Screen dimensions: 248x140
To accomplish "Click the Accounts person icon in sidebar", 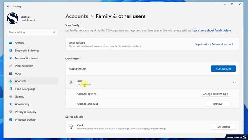I will pyautogui.click(x=10, y=81).
